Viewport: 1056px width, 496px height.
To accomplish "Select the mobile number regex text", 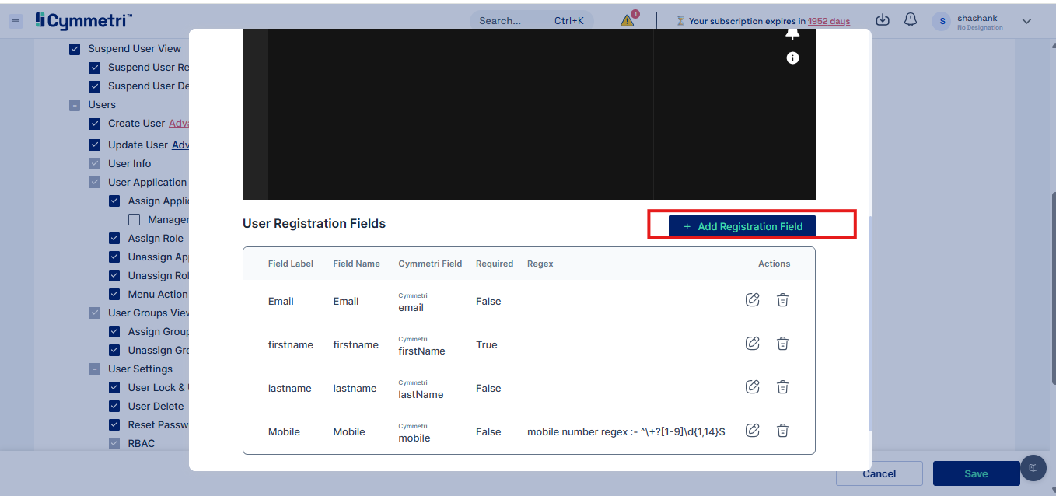I will pyautogui.click(x=626, y=431).
